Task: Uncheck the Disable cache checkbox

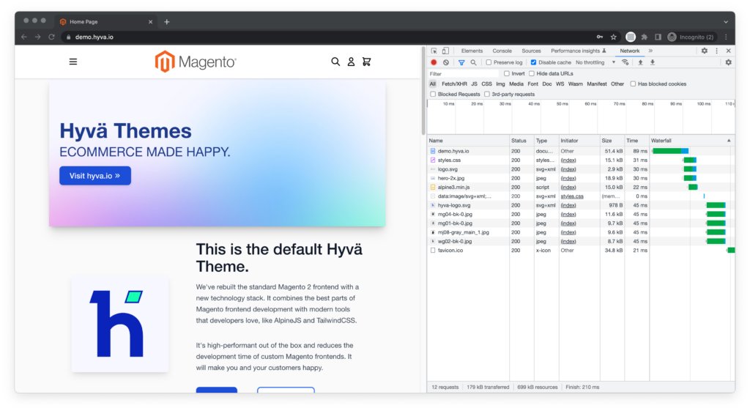Action: [x=533, y=62]
